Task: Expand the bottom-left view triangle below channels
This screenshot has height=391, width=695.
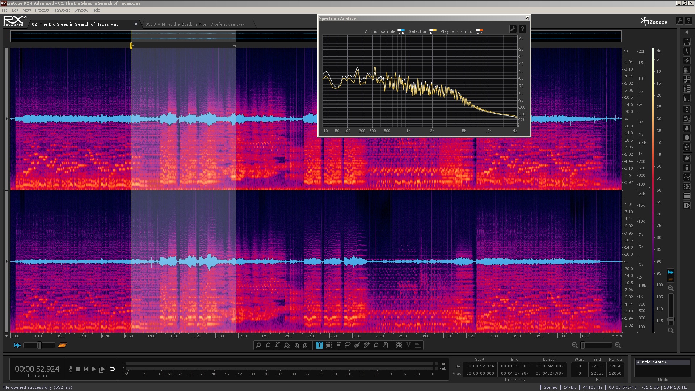Action: (6, 336)
